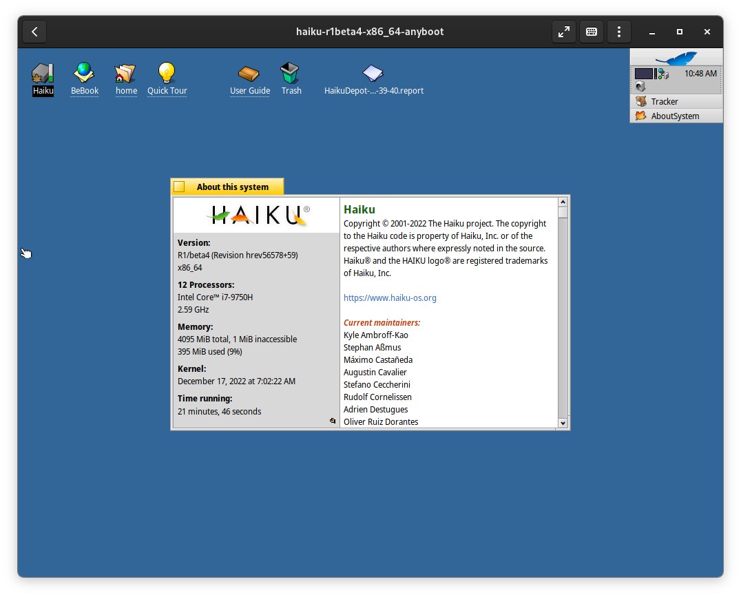This screenshot has width=741, height=597.
Task: Click the ProcessController CPU monitor in Deskbar
Action: tap(645, 74)
